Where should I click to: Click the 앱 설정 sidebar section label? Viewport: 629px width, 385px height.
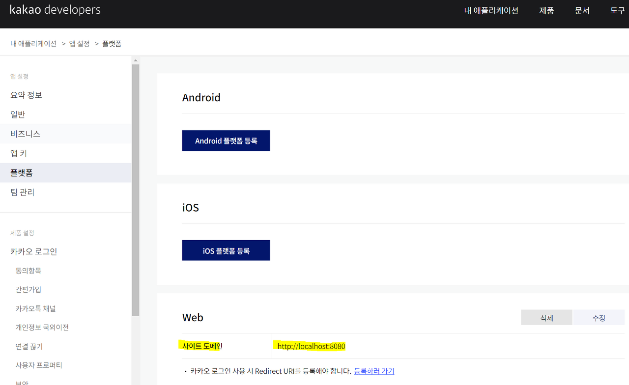click(20, 77)
